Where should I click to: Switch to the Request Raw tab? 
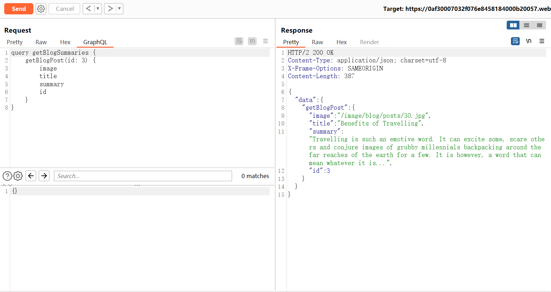pos(41,42)
